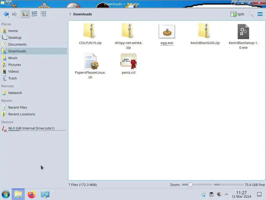Open Recent Locations entry

tap(34, 114)
